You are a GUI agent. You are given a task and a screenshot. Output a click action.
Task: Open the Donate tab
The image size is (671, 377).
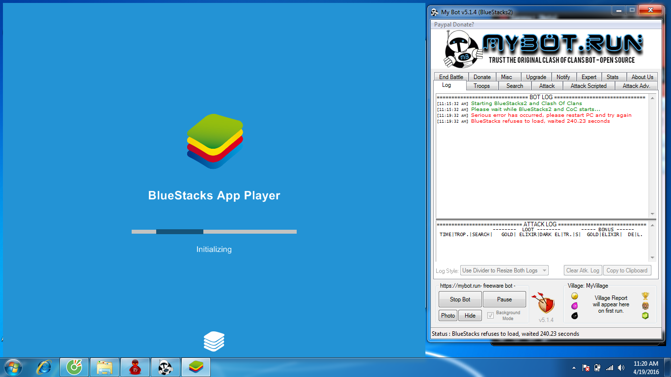tap(482, 77)
